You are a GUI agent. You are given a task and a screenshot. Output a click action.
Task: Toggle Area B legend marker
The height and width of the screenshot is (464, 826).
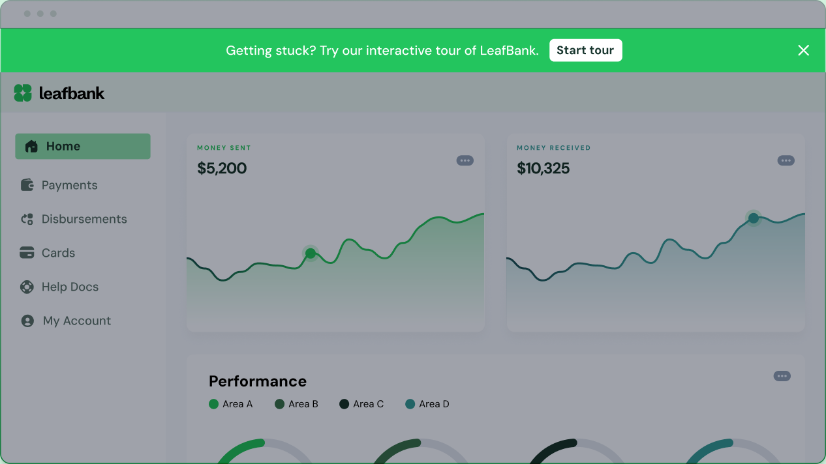279,404
